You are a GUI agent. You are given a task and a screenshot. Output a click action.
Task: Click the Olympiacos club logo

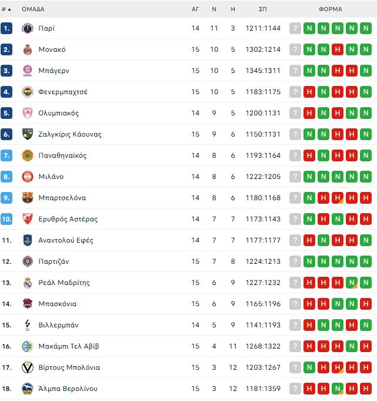point(28,113)
